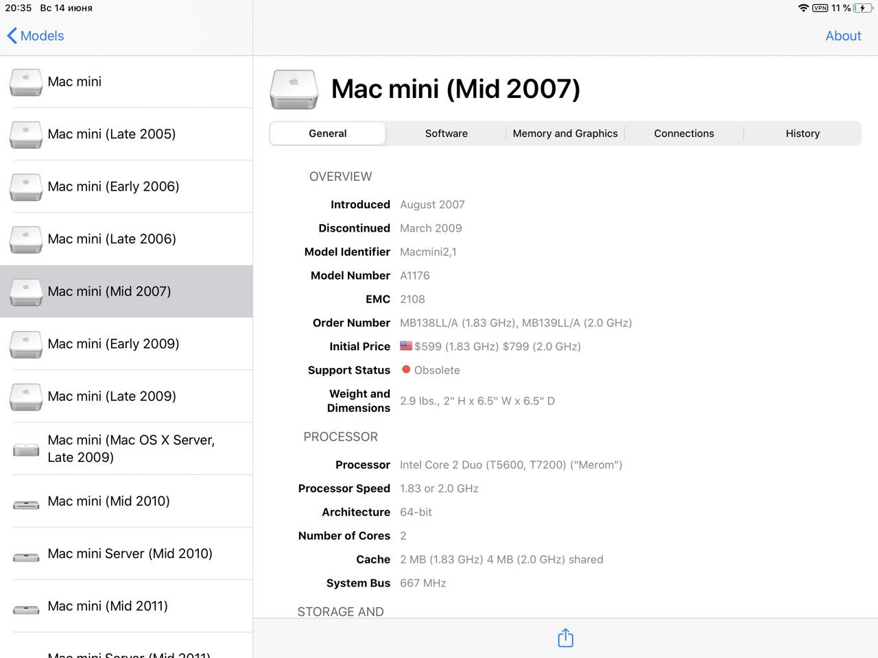
Task: Select the plain 'Mac mini' list entry
Action: (x=126, y=82)
